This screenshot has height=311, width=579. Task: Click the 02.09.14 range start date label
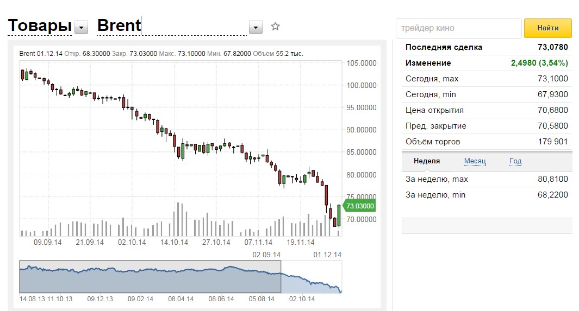pos(266,255)
